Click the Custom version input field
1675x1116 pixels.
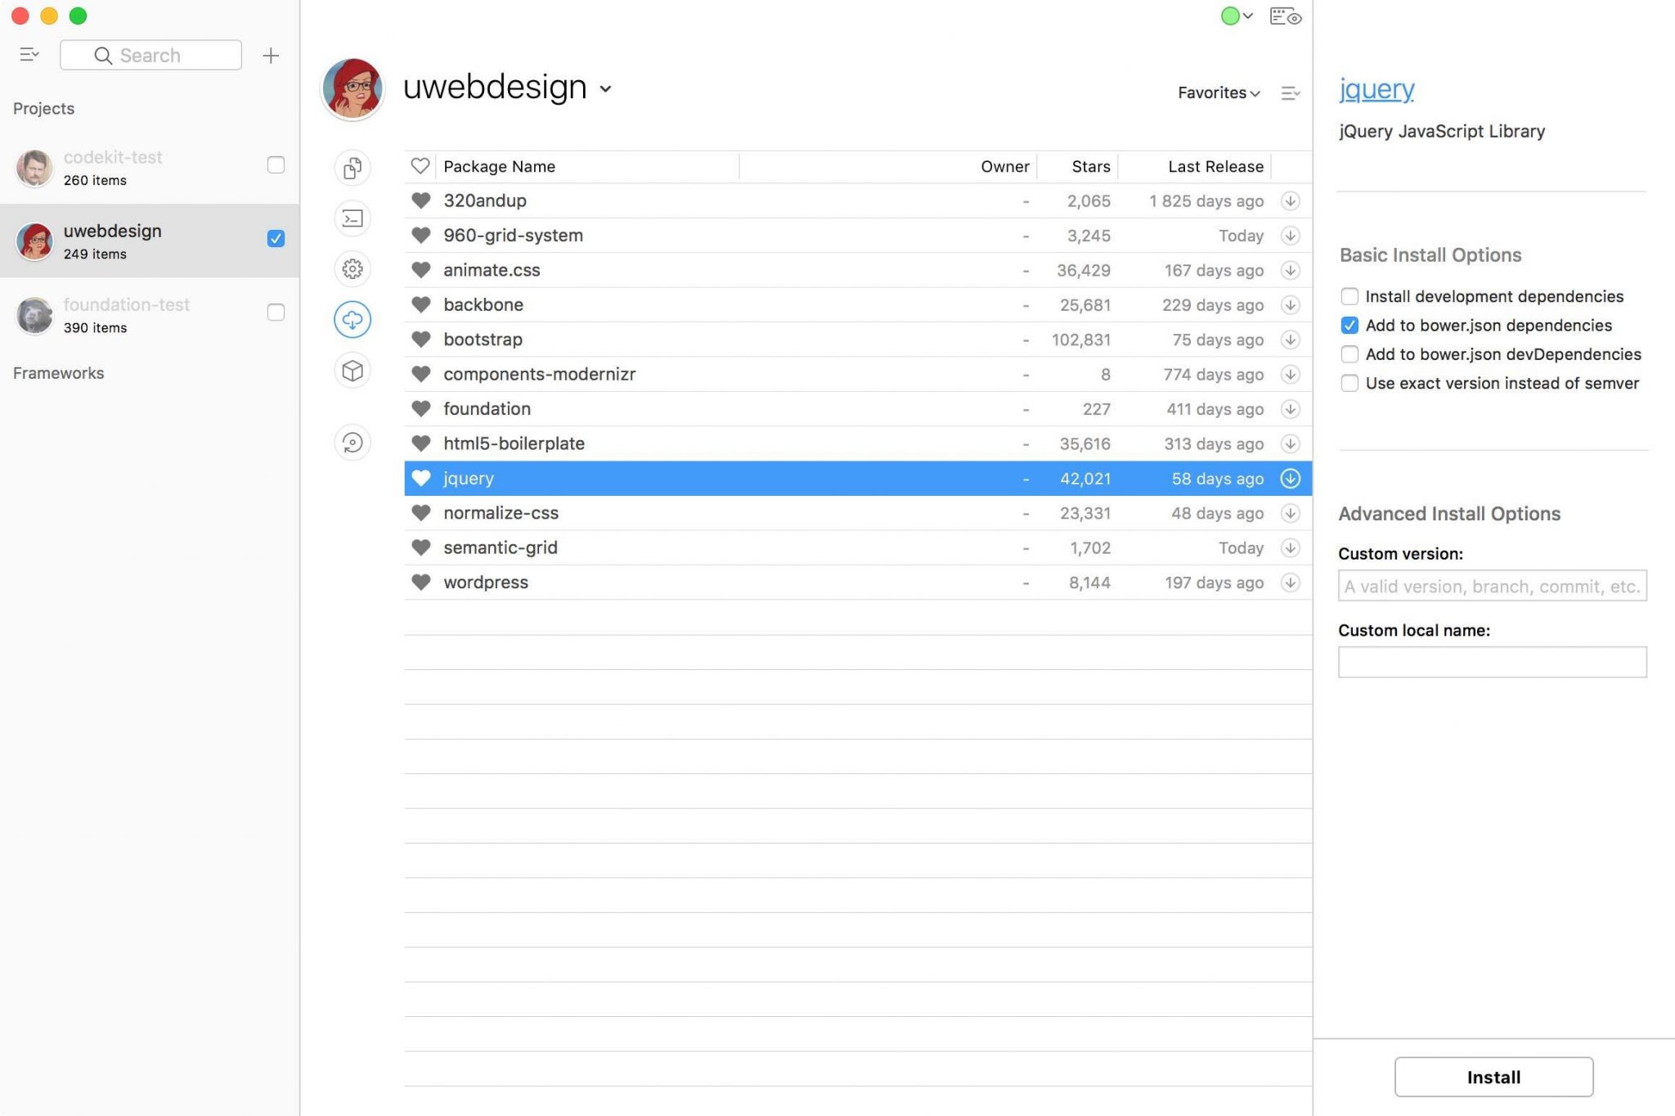point(1492,586)
